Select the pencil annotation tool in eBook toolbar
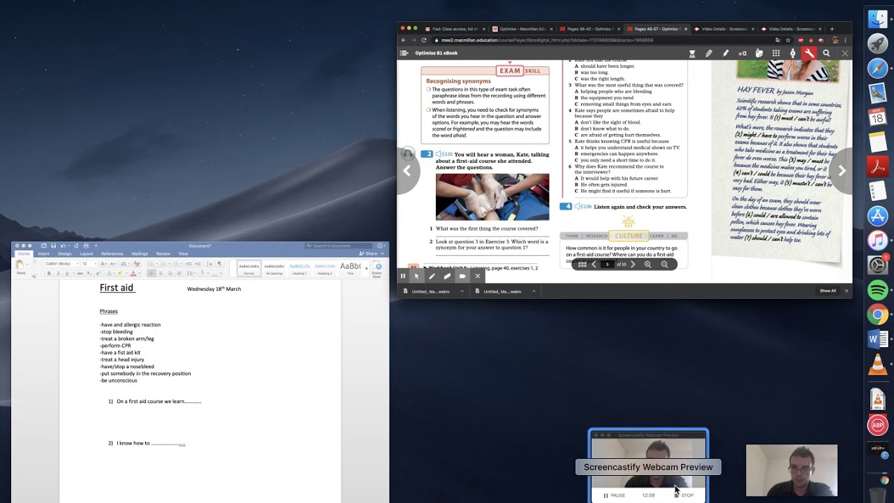This screenshot has width=894, height=503. coord(709,53)
